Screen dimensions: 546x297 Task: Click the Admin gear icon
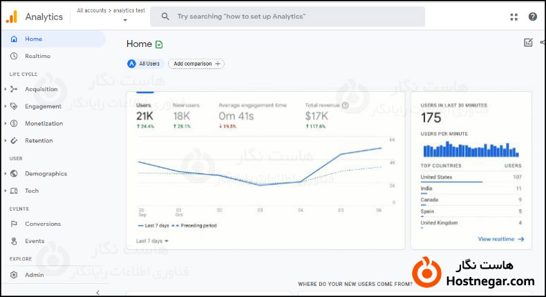(x=14, y=275)
